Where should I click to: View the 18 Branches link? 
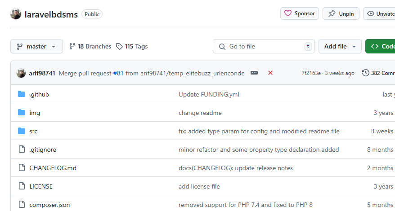click(90, 46)
